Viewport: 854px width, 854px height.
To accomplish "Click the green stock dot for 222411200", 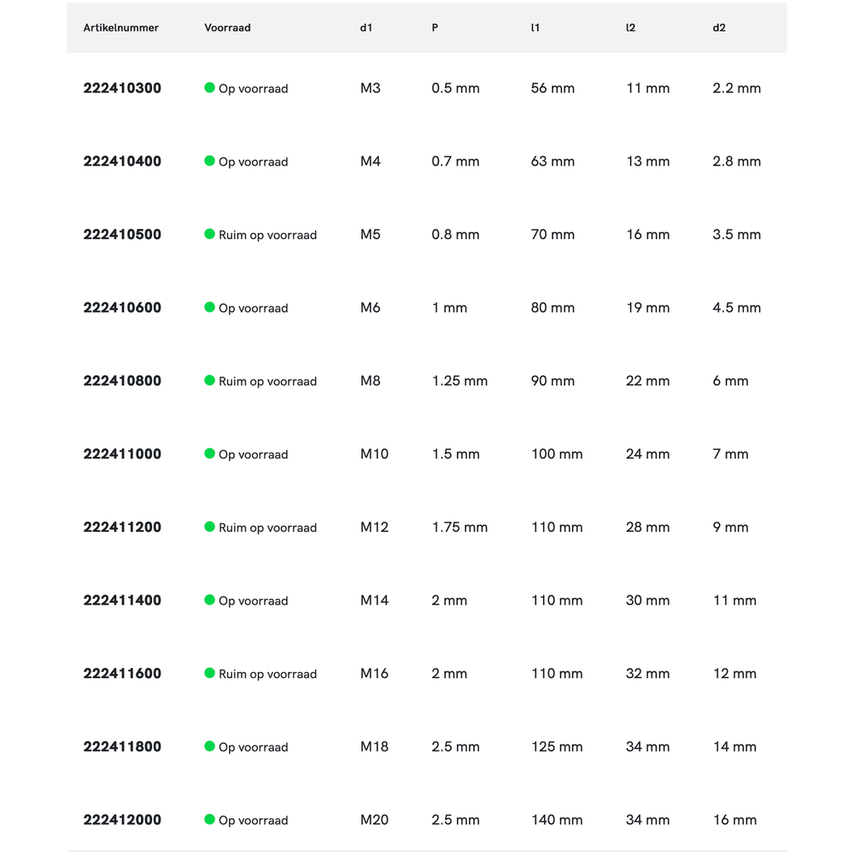I will 209,527.
